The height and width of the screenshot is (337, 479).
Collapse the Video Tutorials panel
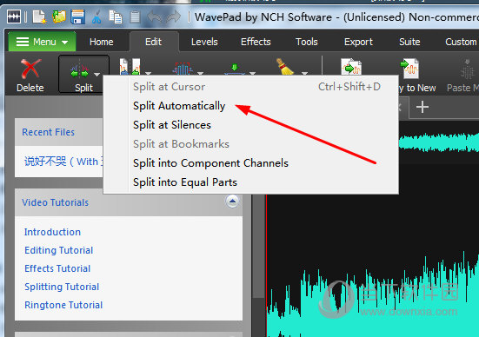[232, 202]
